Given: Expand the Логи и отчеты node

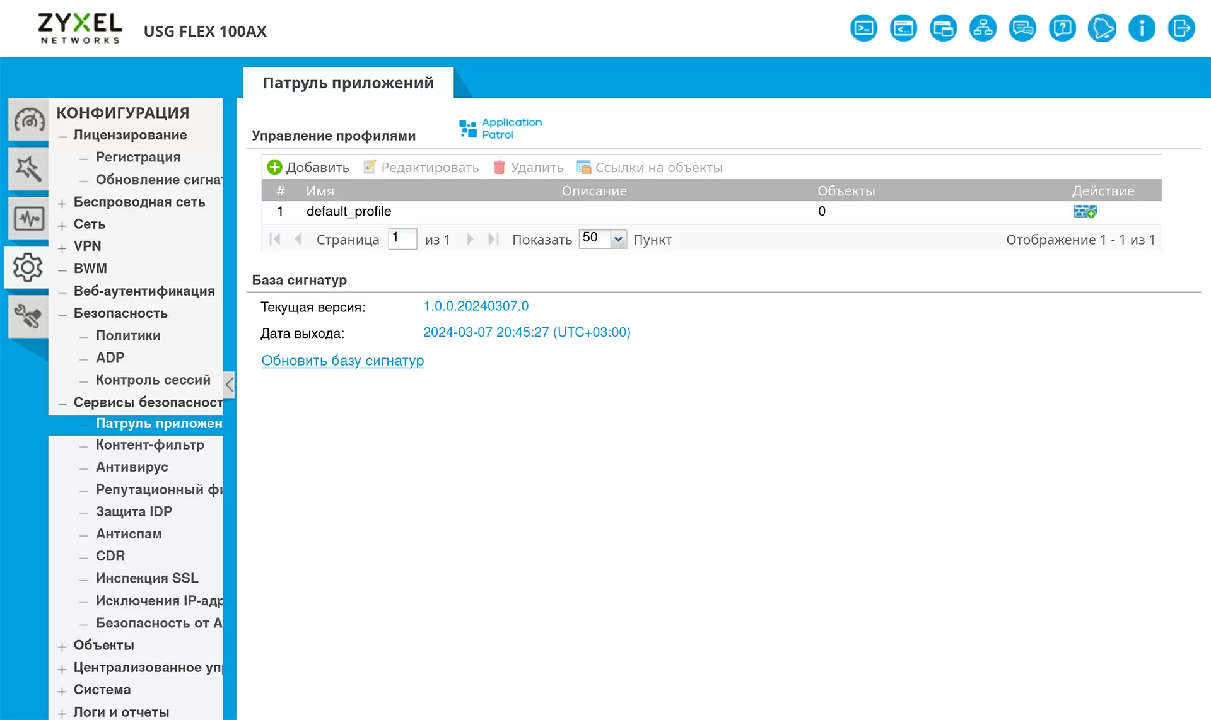Looking at the screenshot, I should (x=62, y=713).
